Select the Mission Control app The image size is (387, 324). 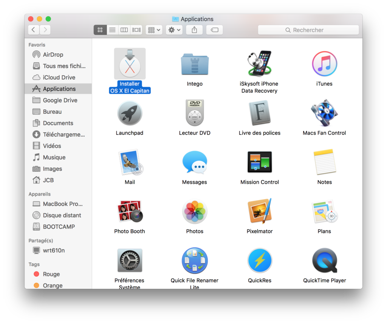click(260, 162)
